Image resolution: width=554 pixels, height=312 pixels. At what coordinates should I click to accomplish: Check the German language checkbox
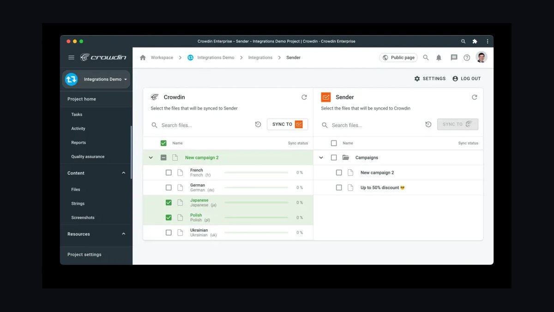(169, 188)
